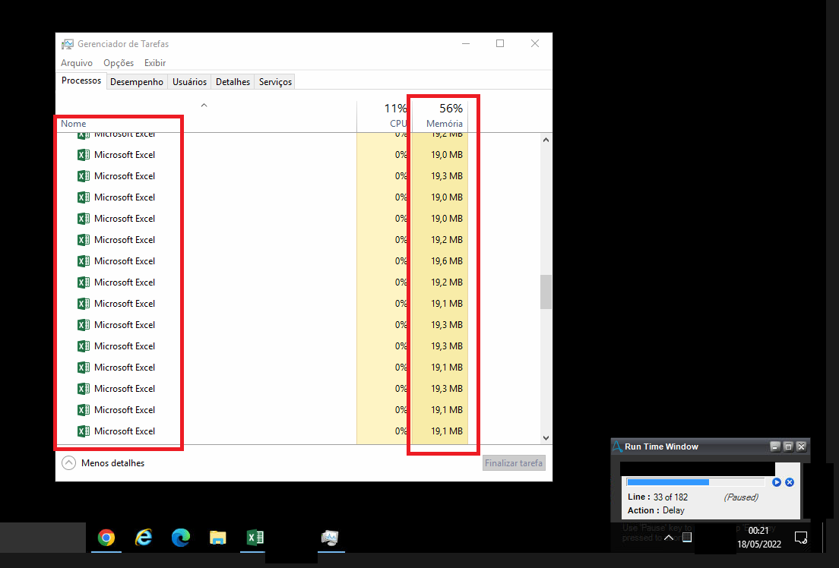Show hidden system tray icons
This screenshot has height=568, width=839.
tap(669, 538)
